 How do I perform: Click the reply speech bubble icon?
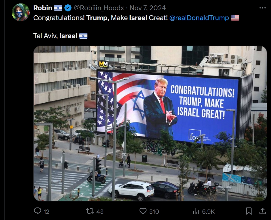point(38,211)
